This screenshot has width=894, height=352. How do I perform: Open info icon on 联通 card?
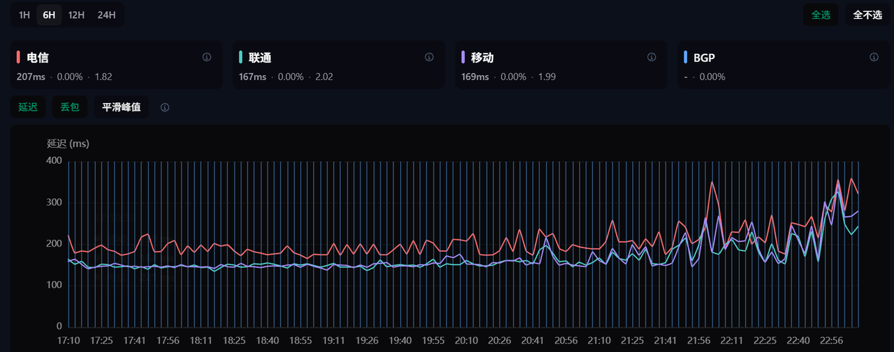429,57
